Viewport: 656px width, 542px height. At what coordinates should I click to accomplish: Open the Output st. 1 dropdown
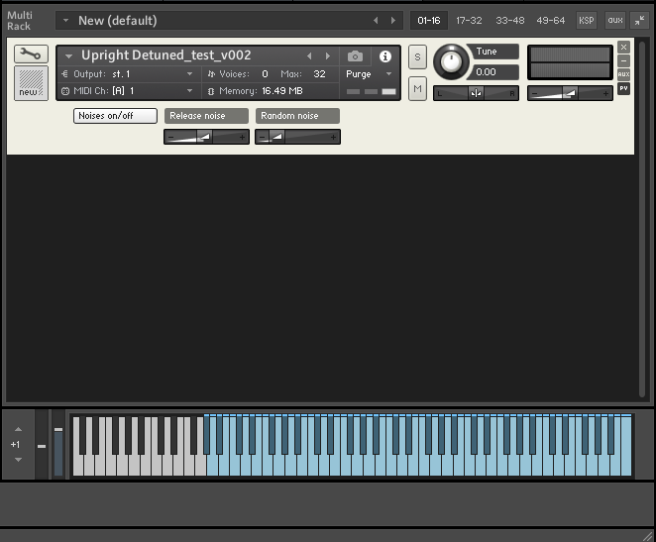tap(128, 74)
